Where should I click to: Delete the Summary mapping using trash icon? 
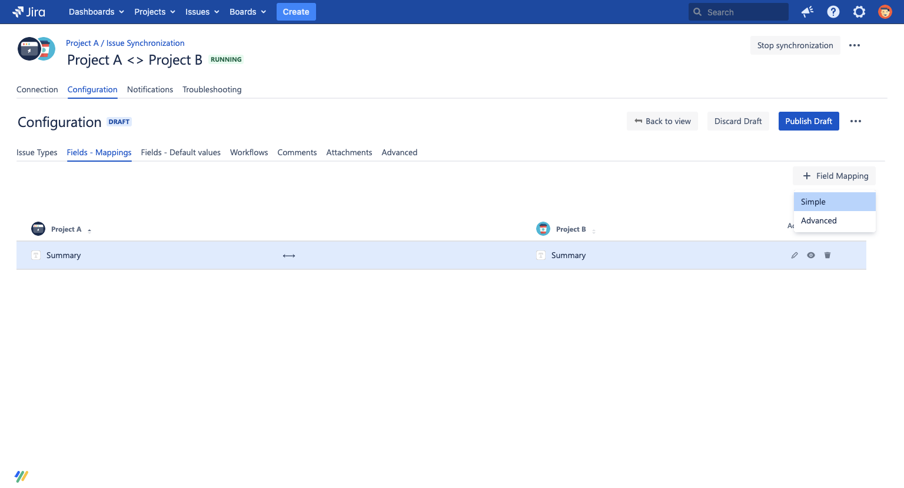coord(827,255)
